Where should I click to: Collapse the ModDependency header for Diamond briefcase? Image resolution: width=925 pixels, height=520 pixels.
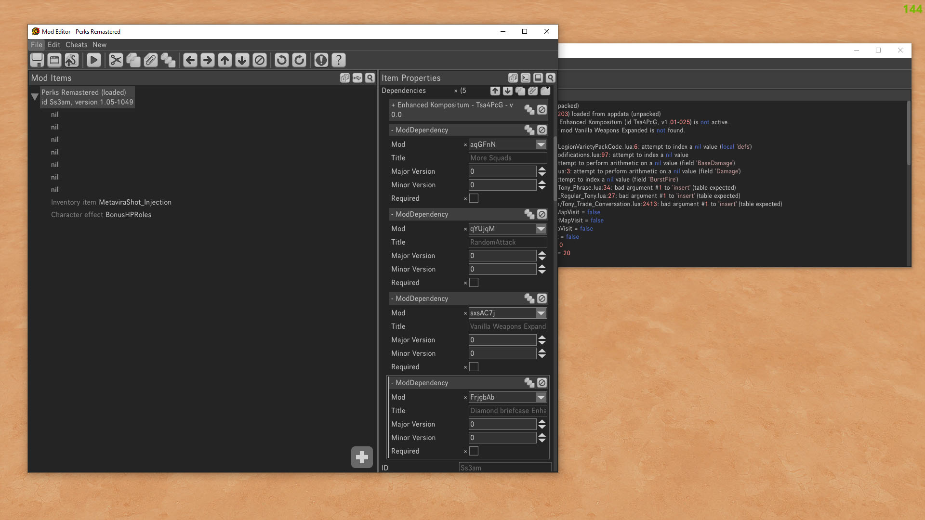tap(420, 383)
